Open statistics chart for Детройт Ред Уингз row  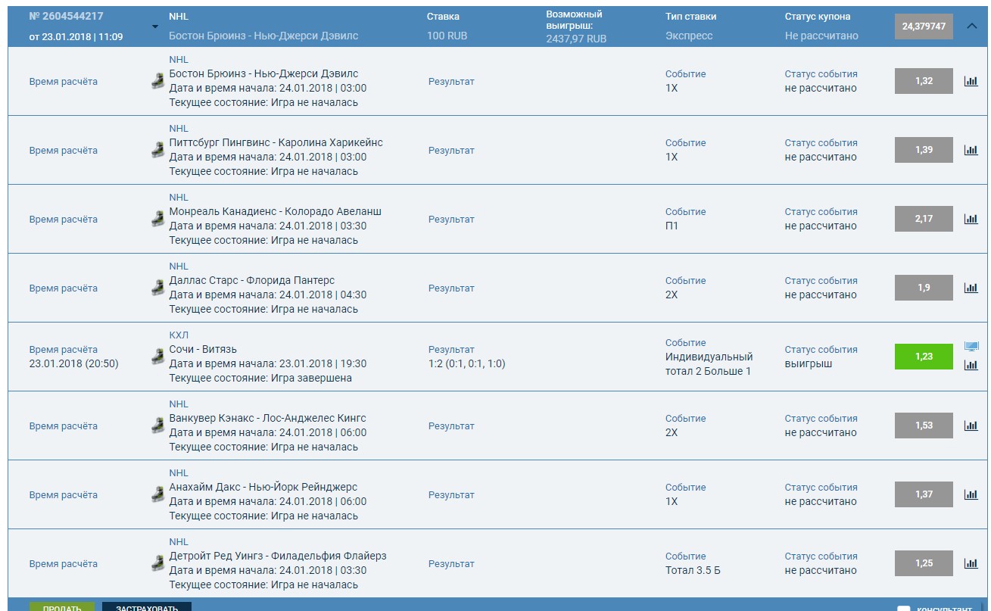[x=971, y=563]
